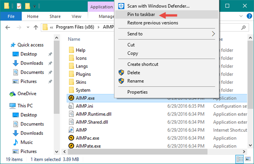Choose Rename in the context menu
The image size is (254, 164).
167,81
